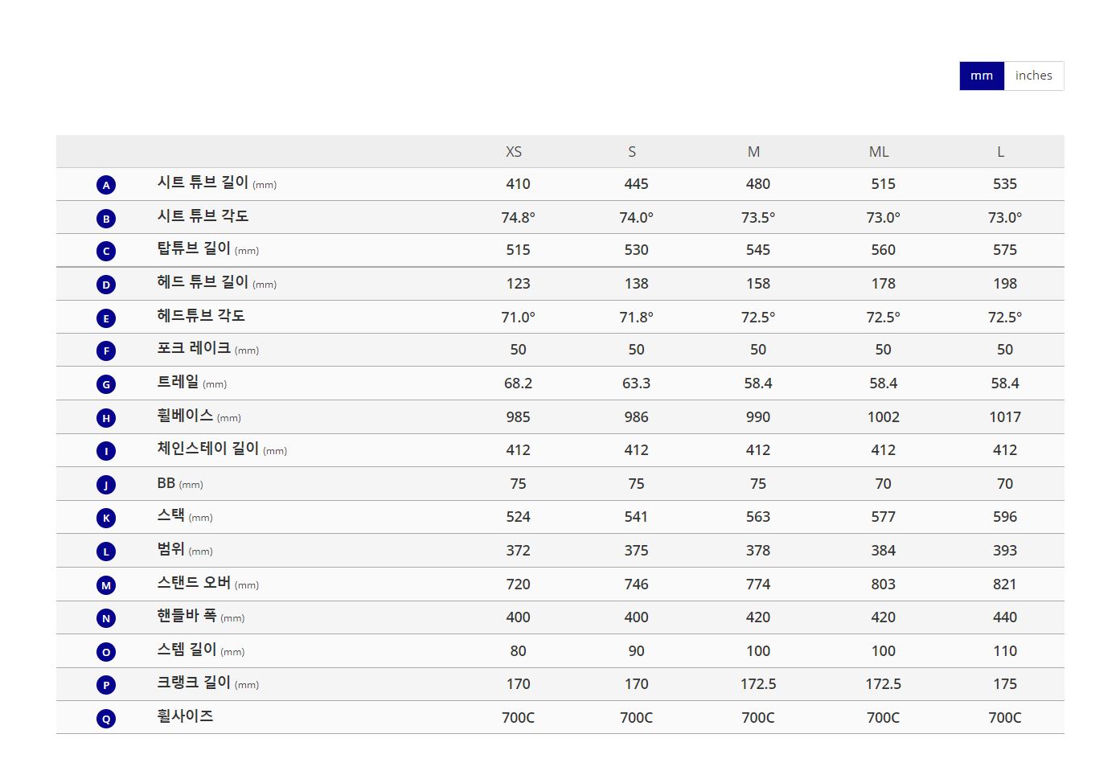Viewport: 1120px width, 771px height.
Task: Click the O marker for stem length
Action: [x=106, y=652]
